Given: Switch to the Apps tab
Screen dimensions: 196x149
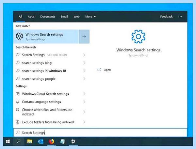Looking at the screenshot, I should 31,17.
